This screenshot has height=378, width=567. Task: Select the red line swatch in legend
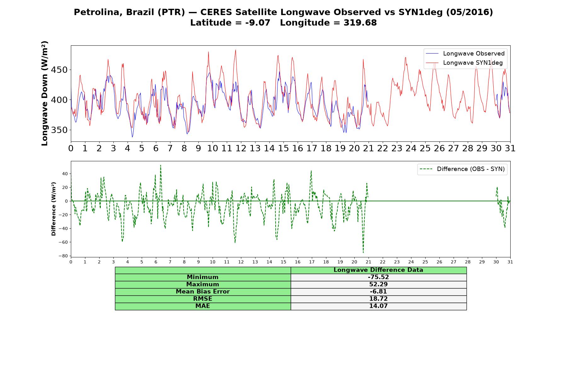coord(432,63)
